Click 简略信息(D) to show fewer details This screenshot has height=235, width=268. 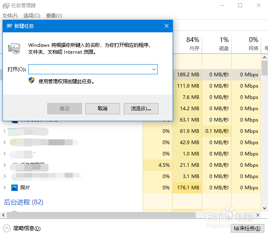click(27, 229)
